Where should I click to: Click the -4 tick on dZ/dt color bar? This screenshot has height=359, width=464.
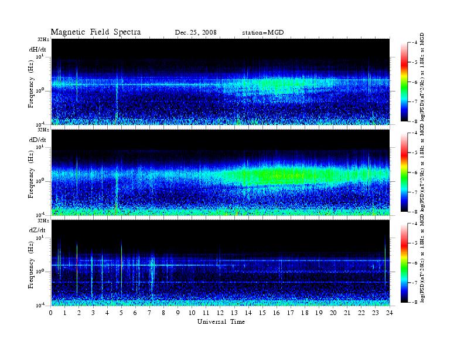[415, 223]
